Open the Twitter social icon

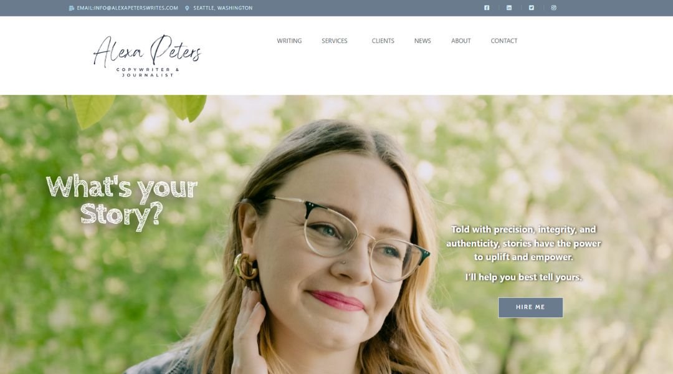tap(532, 7)
